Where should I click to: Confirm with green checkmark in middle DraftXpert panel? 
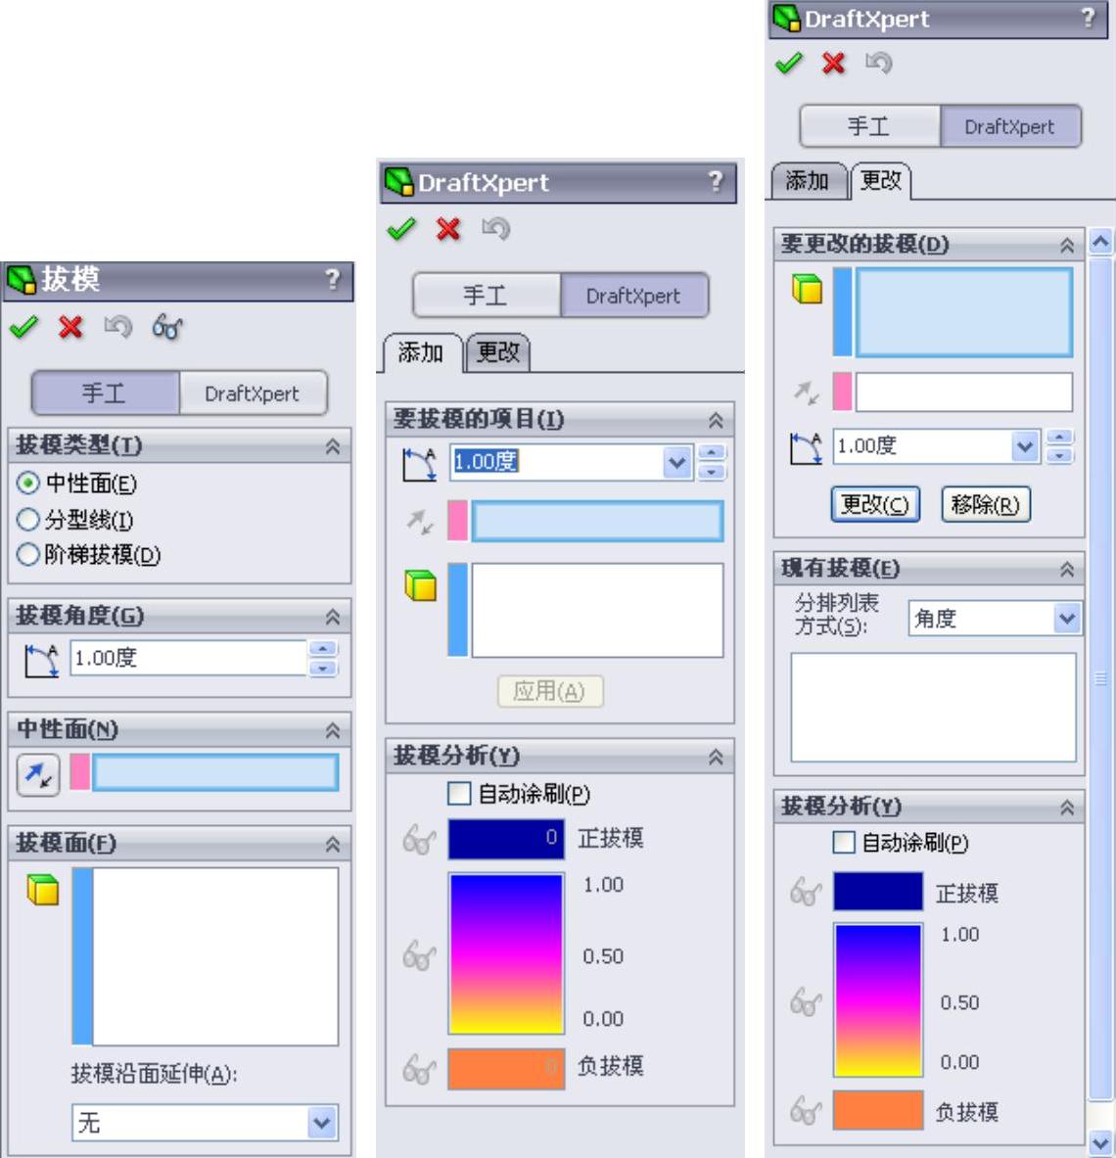tap(401, 229)
